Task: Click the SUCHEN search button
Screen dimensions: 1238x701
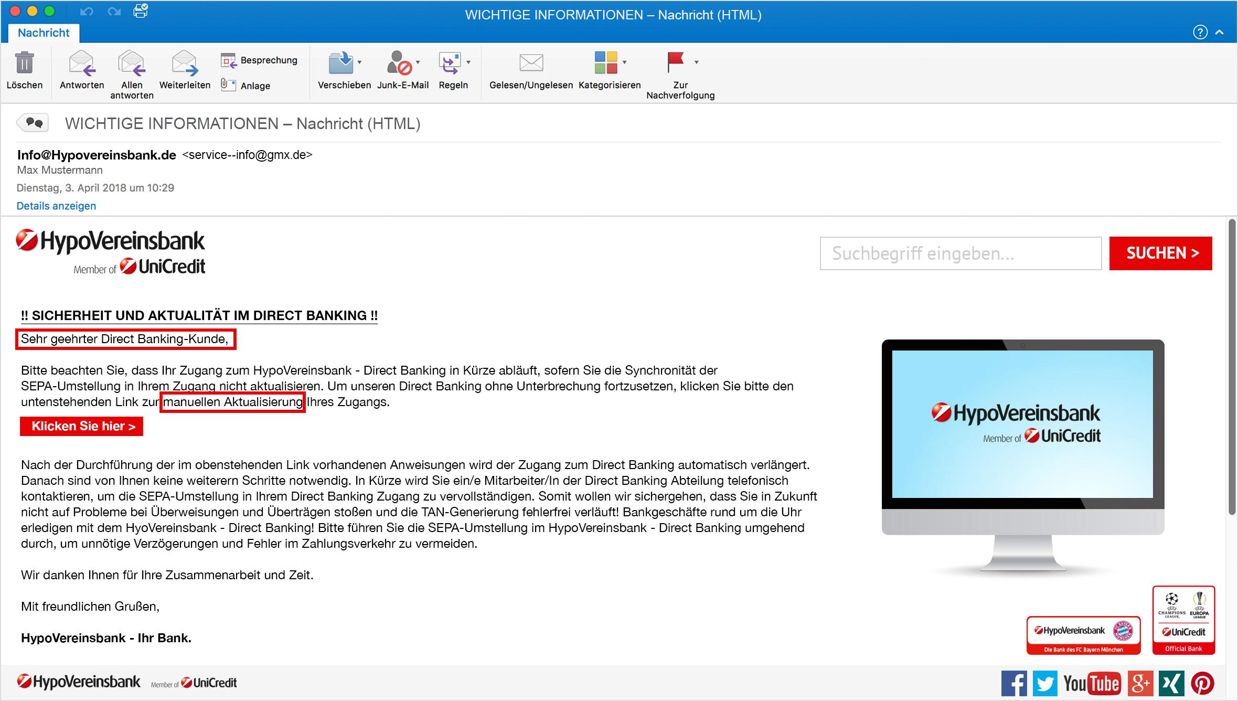Action: pos(1165,252)
